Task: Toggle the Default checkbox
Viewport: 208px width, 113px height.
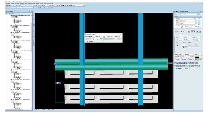Action: tap(191, 57)
